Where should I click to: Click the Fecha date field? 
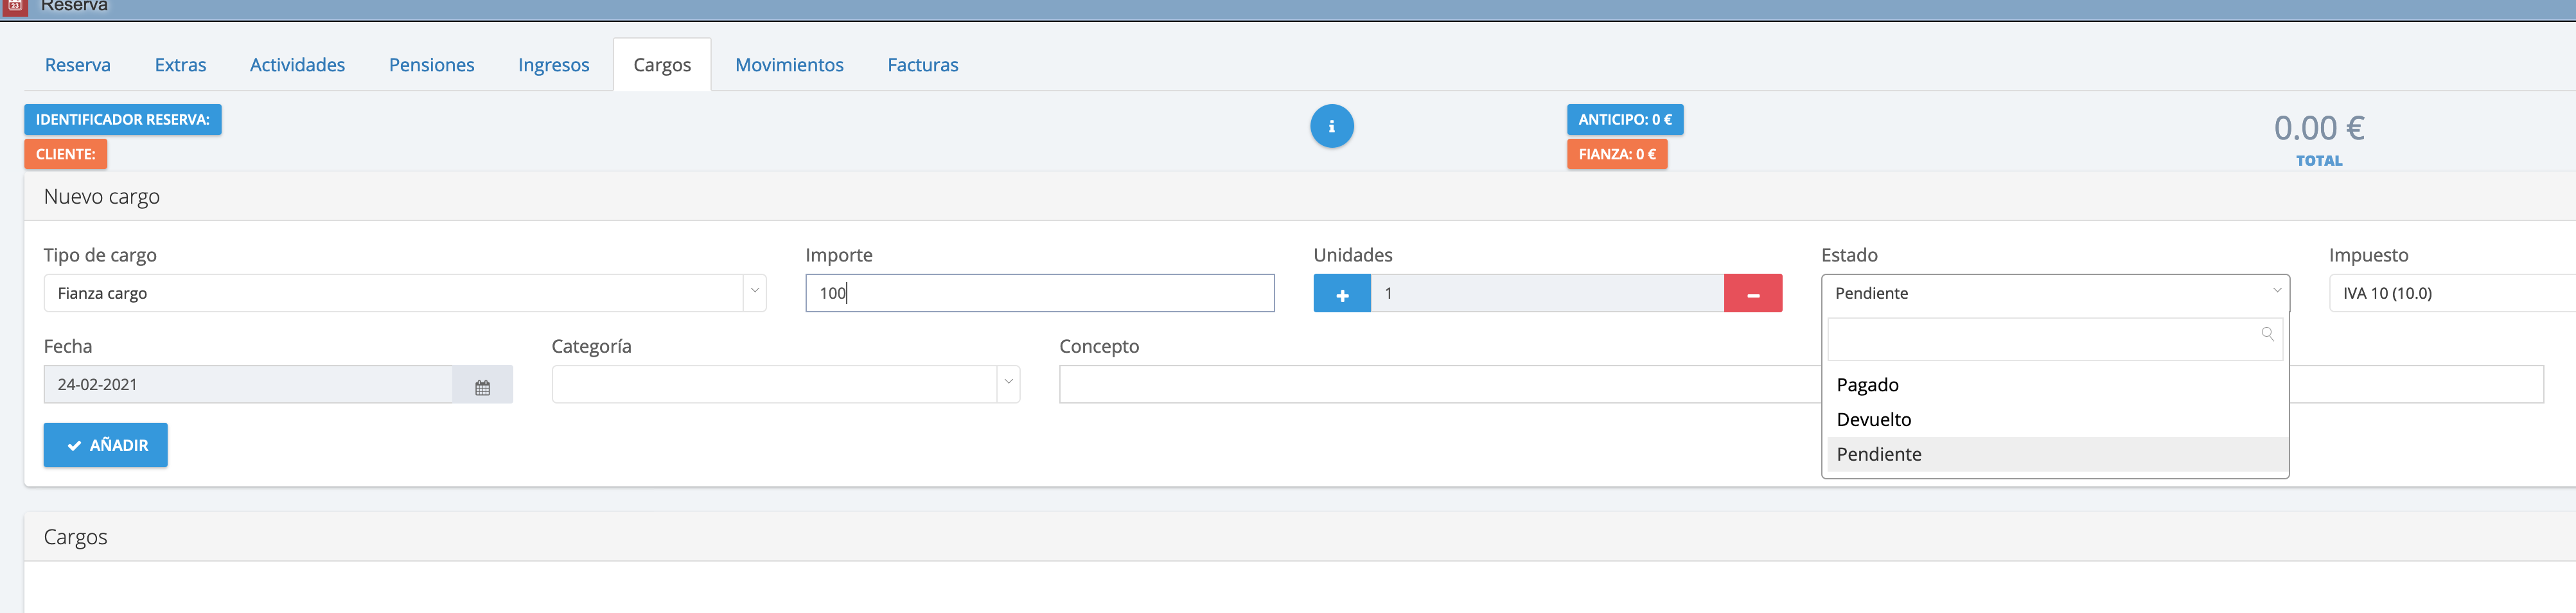248,385
